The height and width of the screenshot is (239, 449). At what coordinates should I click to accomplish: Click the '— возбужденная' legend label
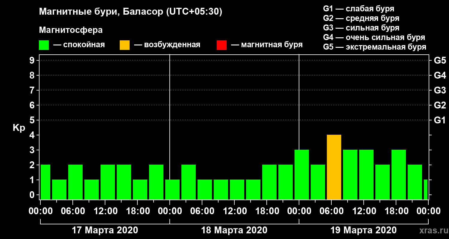167,45
